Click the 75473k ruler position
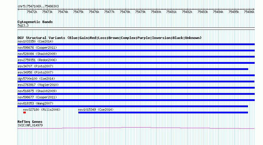Screen dimensions: 263x145 [x=47, y=12]
